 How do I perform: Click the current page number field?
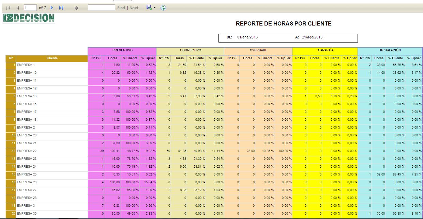[30, 7]
